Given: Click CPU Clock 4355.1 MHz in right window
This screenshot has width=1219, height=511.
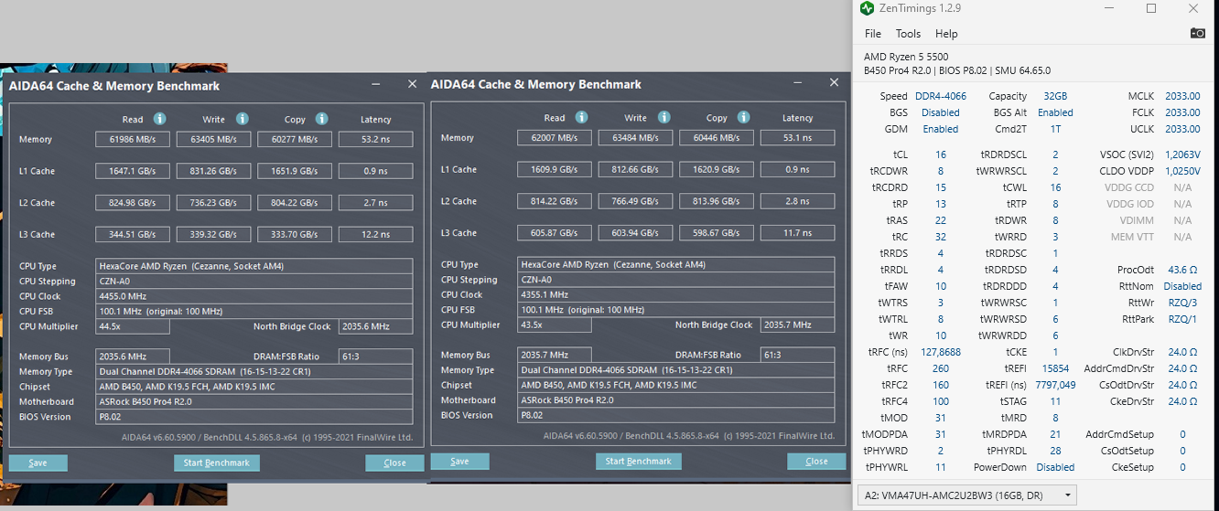Looking at the screenshot, I should 676,294.
